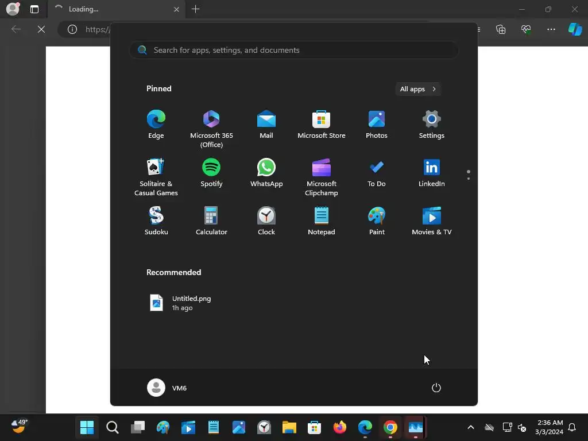Viewport: 588px width, 441px height.
Task: Stop loading the page in browser
Action: (41, 29)
